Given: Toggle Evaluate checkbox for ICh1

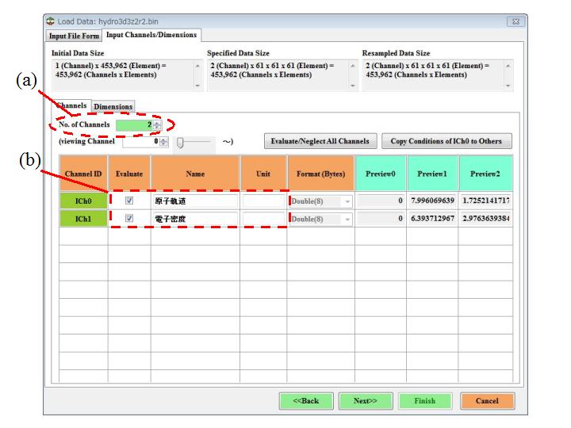Looking at the screenshot, I should pos(129,219).
